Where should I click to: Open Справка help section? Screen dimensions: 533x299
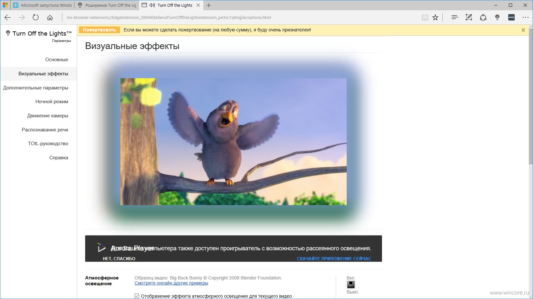[x=58, y=158]
